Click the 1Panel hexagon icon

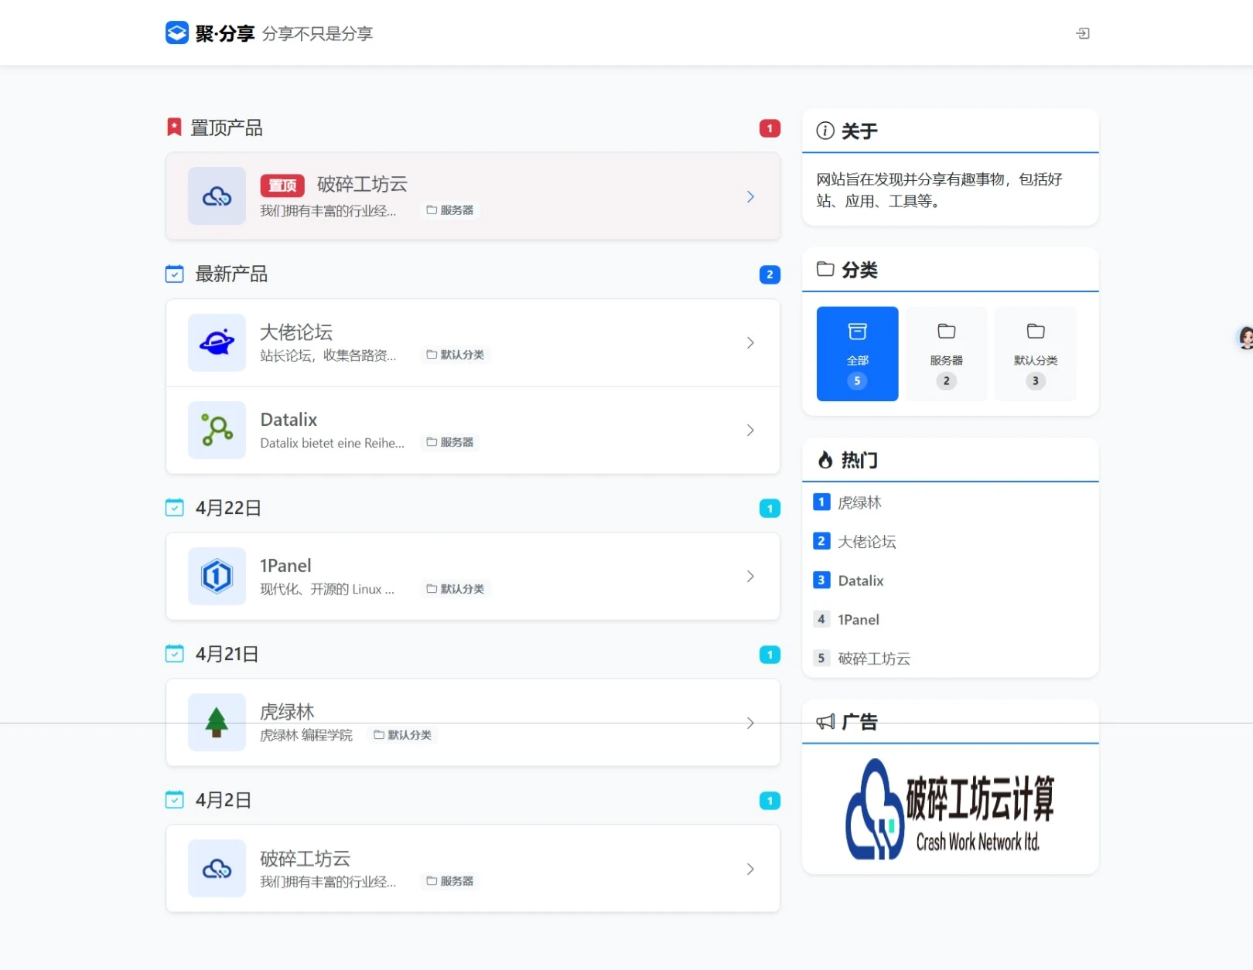pyautogui.click(x=217, y=576)
